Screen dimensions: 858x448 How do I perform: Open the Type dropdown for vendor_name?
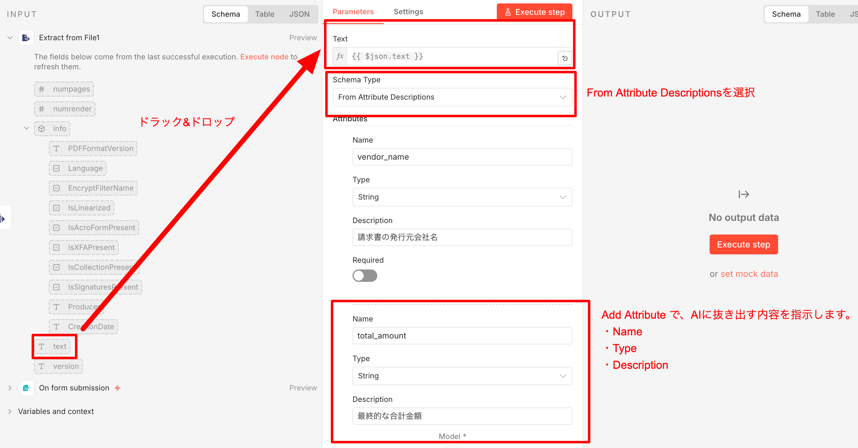click(462, 197)
